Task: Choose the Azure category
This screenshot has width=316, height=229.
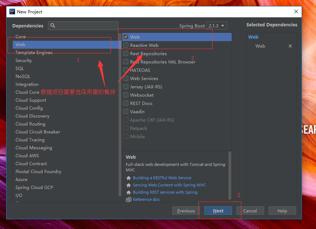Action: click(x=66, y=180)
